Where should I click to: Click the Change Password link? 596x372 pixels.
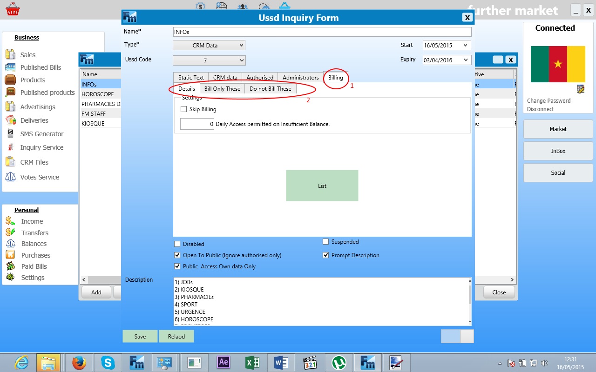click(549, 101)
